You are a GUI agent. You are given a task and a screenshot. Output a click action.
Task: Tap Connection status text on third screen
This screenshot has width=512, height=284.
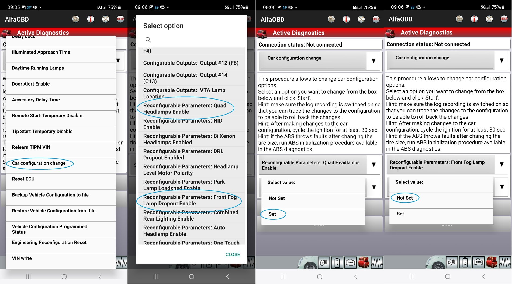pyautogui.click(x=300, y=45)
